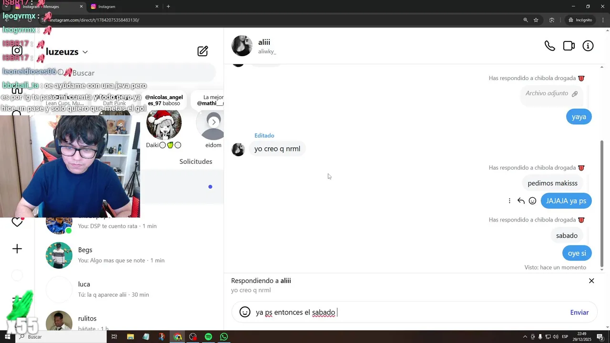
Task: Open the Windows Start menu
Action: (7, 337)
